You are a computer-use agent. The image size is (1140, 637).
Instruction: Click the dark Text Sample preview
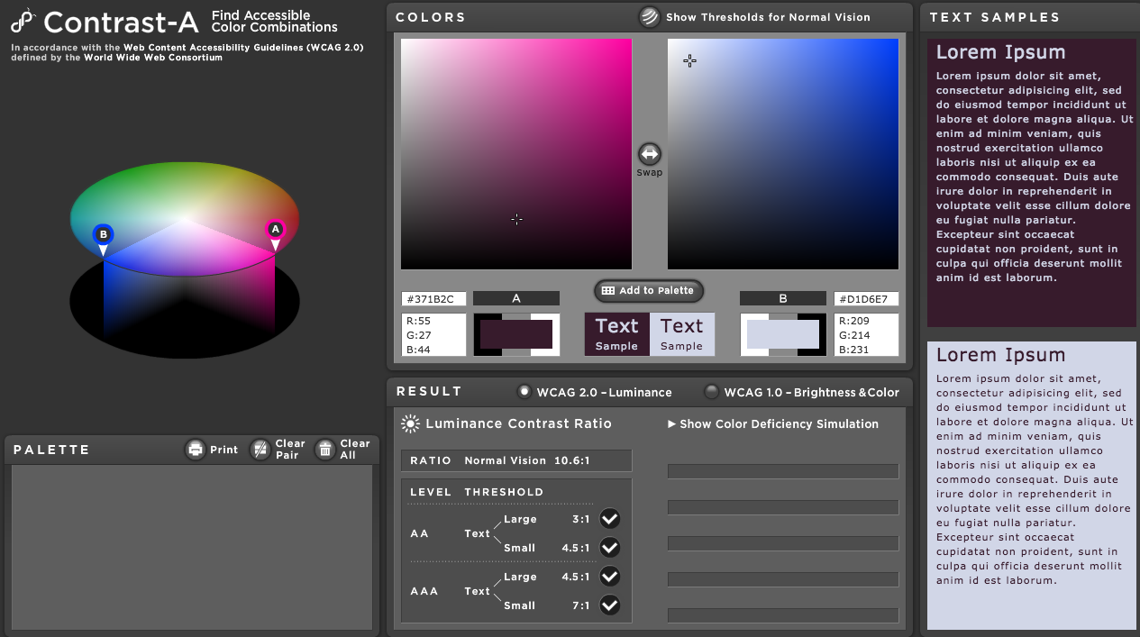[616, 334]
